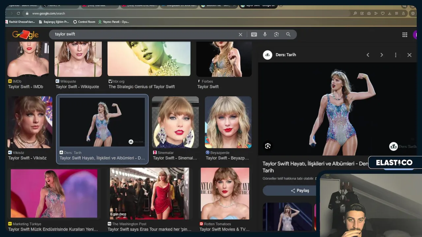
Task: View site security lock info
Action: (27, 13)
